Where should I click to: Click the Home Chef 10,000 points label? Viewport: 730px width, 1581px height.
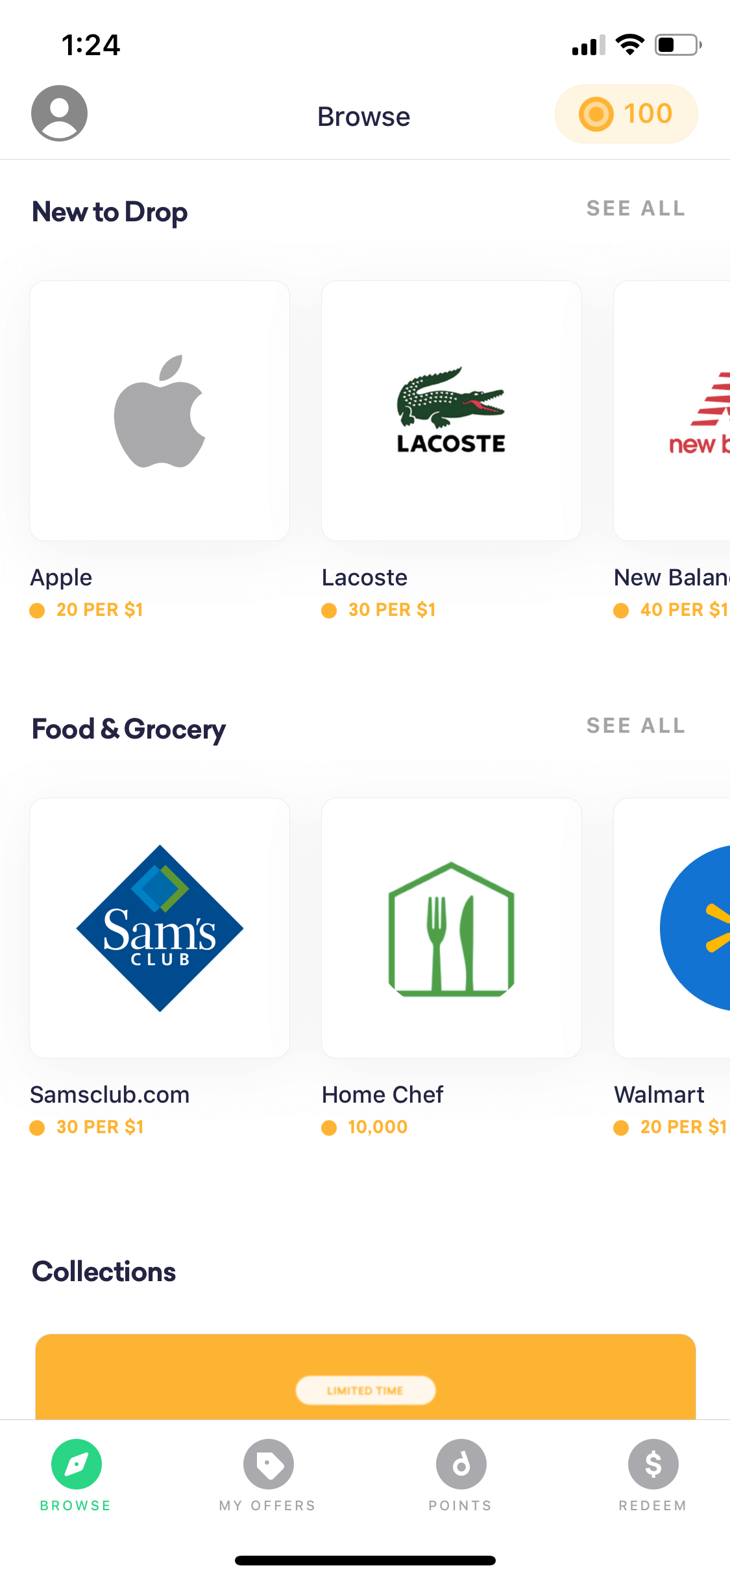(x=378, y=1127)
